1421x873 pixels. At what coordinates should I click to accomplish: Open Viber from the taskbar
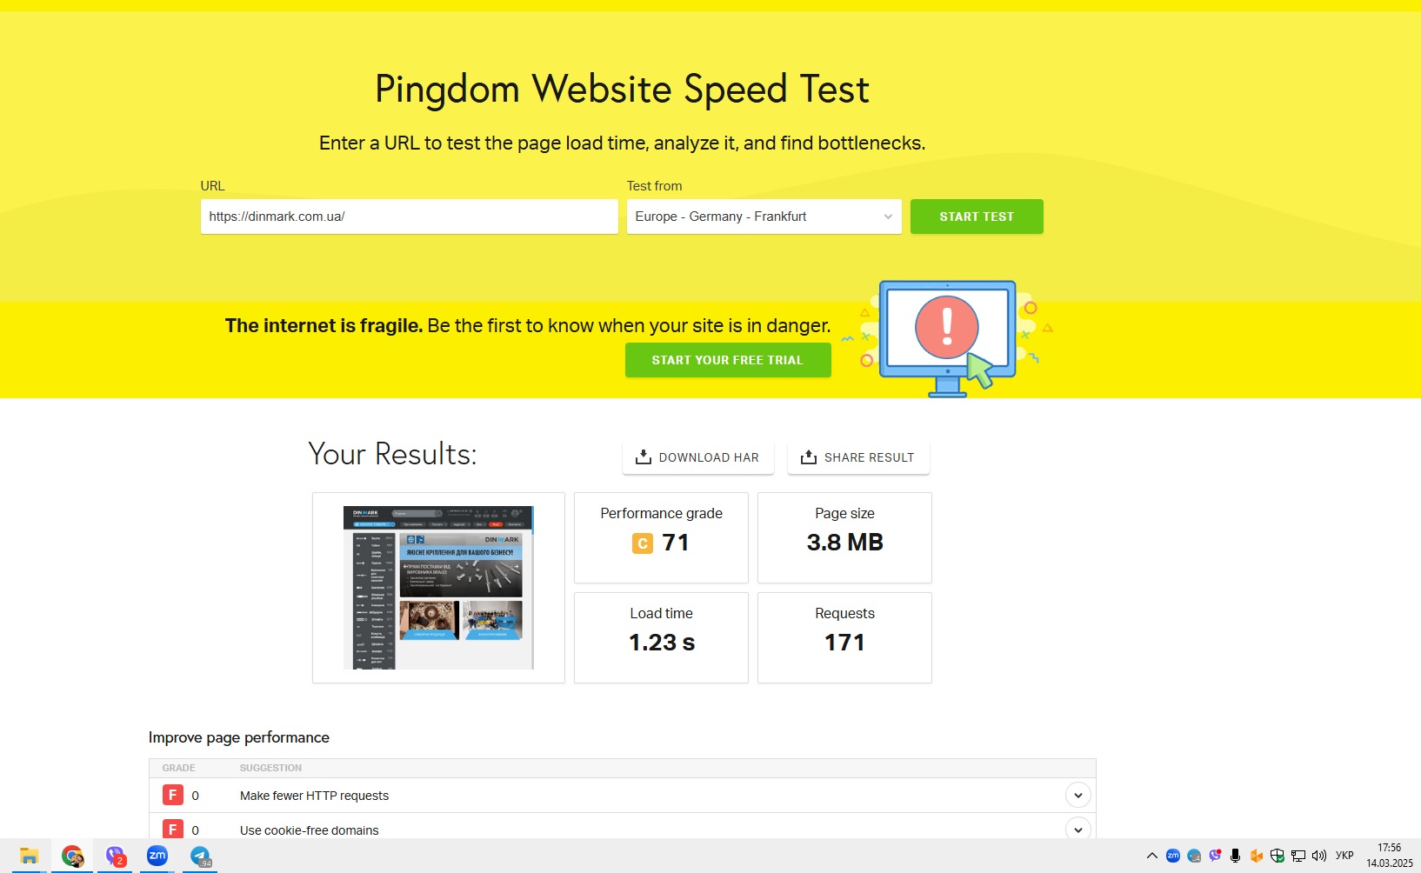[x=115, y=856]
